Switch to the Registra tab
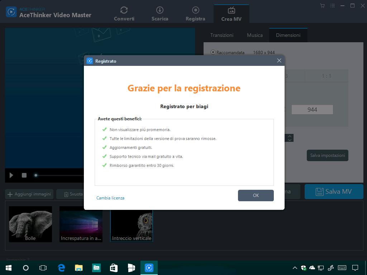Screen dimensions: 367x275 195,14
